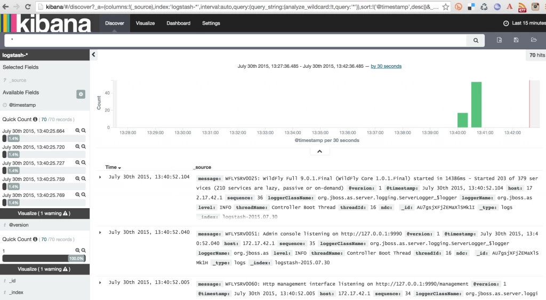Click the browser address bar URL

pyautogui.click(x=242, y=6)
